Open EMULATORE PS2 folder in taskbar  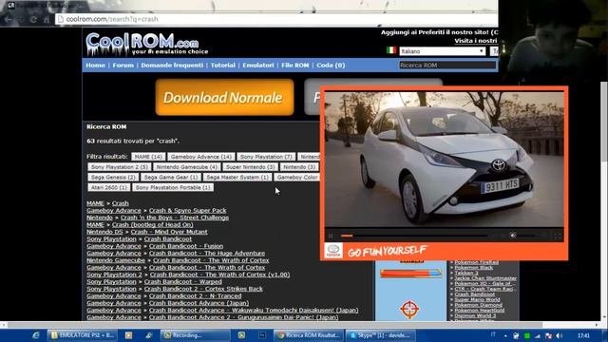pos(83,335)
